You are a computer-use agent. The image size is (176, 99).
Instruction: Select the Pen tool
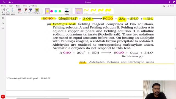click(x=26, y=11)
